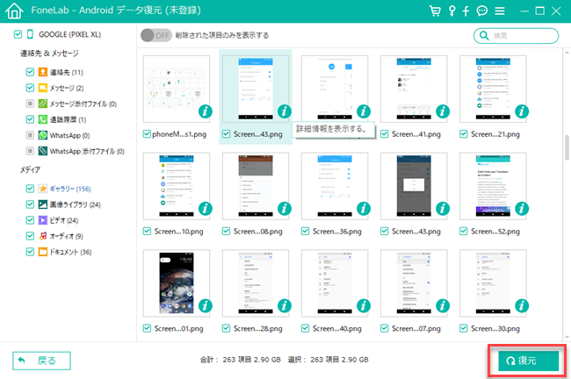
Task: Uncheck the ドキュメント (36) checkbox
Action: pos(30,252)
